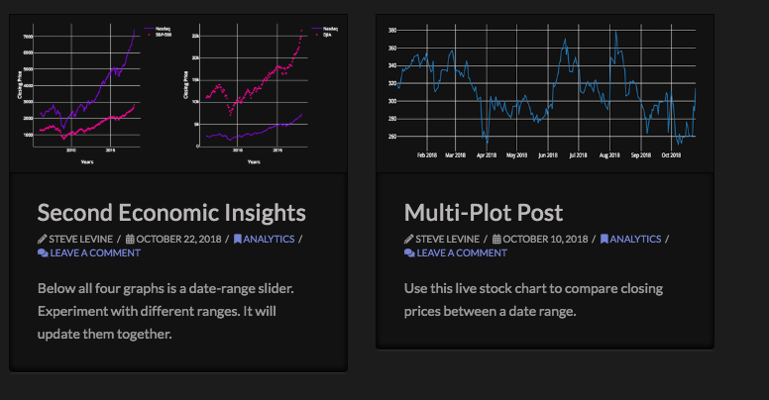Click the calendar icon beside October 22, 2018
The image size is (769, 400).
pyautogui.click(x=130, y=239)
